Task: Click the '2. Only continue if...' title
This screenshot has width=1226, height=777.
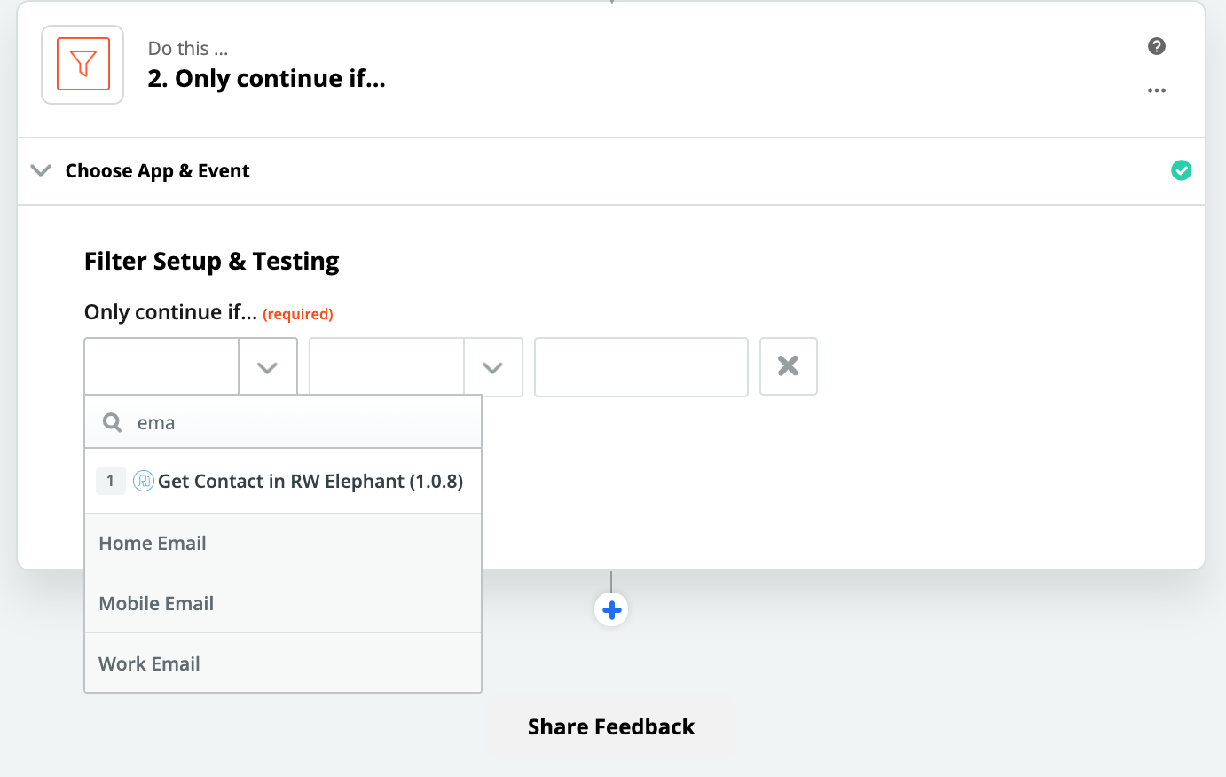Action: 266,79
